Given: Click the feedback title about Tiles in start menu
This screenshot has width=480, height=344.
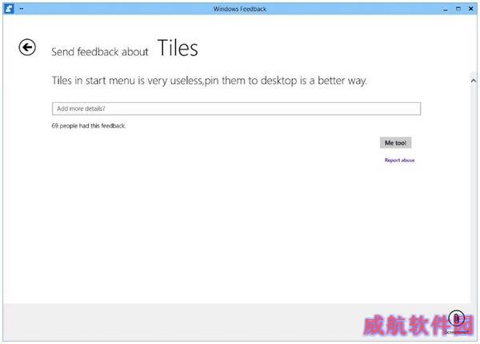Looking at the screenshot, I should (209, 81).
